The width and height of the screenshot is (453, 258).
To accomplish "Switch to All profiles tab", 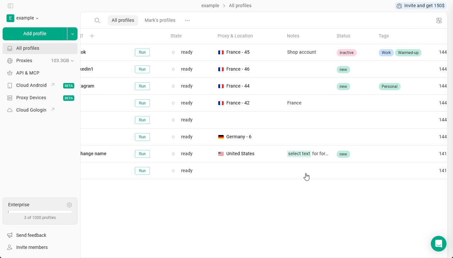I will (123, 20).
